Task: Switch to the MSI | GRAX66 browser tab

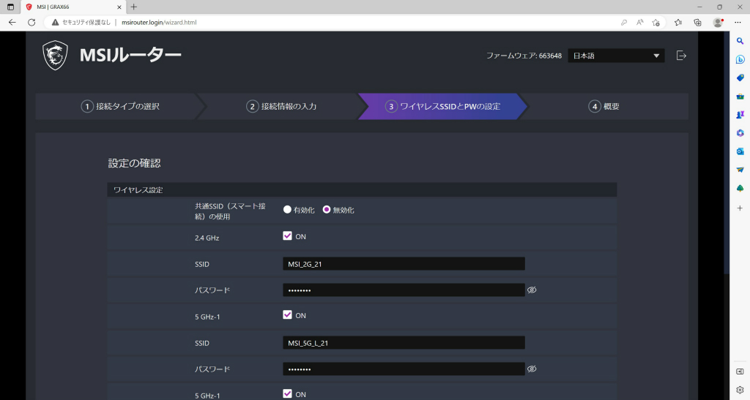Action: (x=73, y=7)
